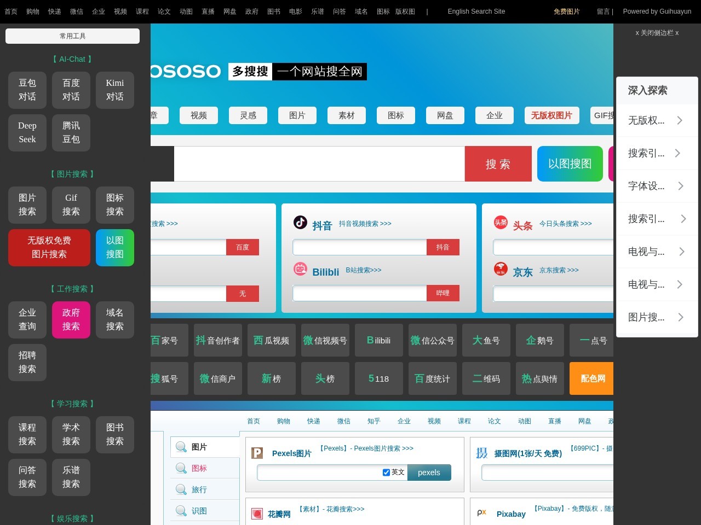Open DeepSeek from the AI-Chat sidebar
701x525 pixels.
(27, 132)
